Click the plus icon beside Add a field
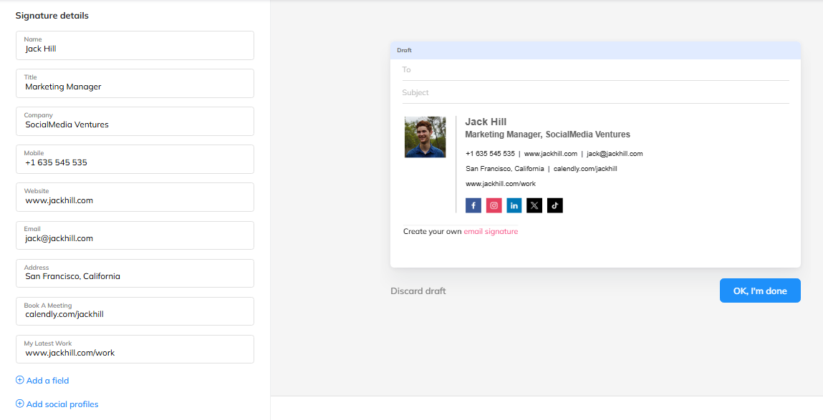Viewport: 823px width, 420px height. coord(20,381)
